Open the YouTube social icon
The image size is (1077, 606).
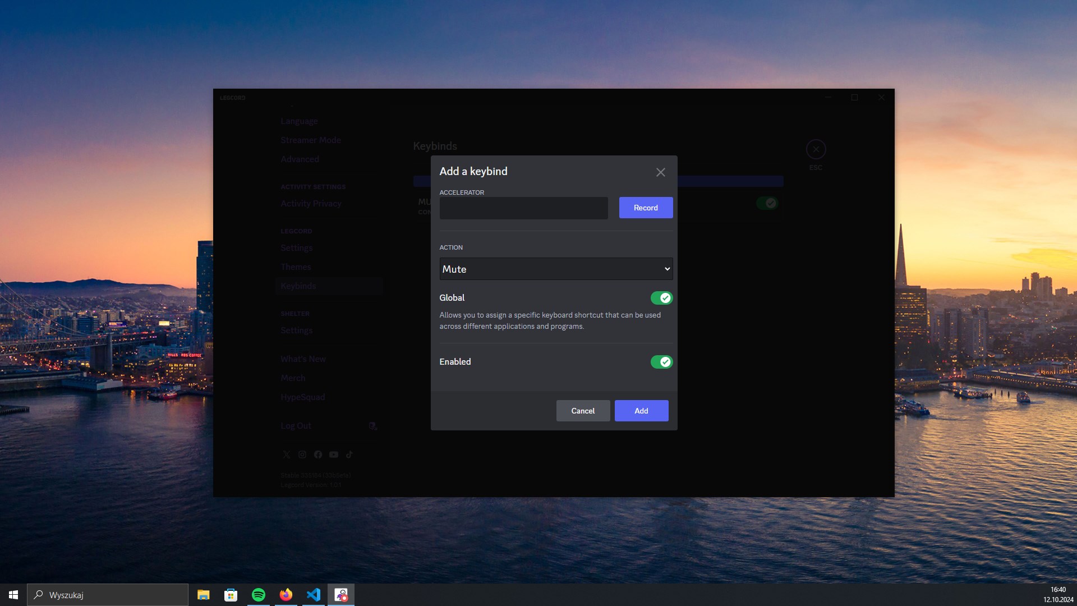(334, 454)
